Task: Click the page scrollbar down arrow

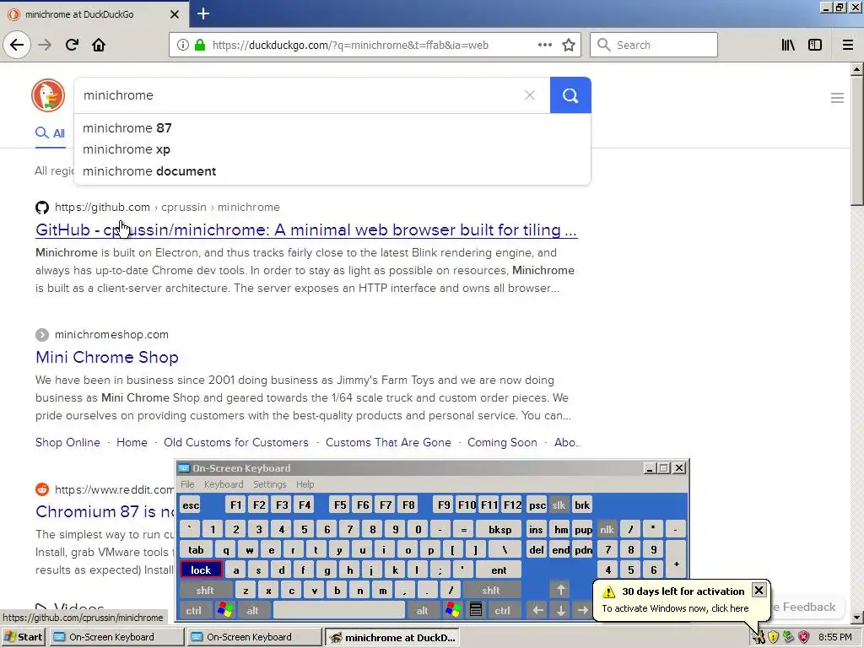Action: point(857,618)
